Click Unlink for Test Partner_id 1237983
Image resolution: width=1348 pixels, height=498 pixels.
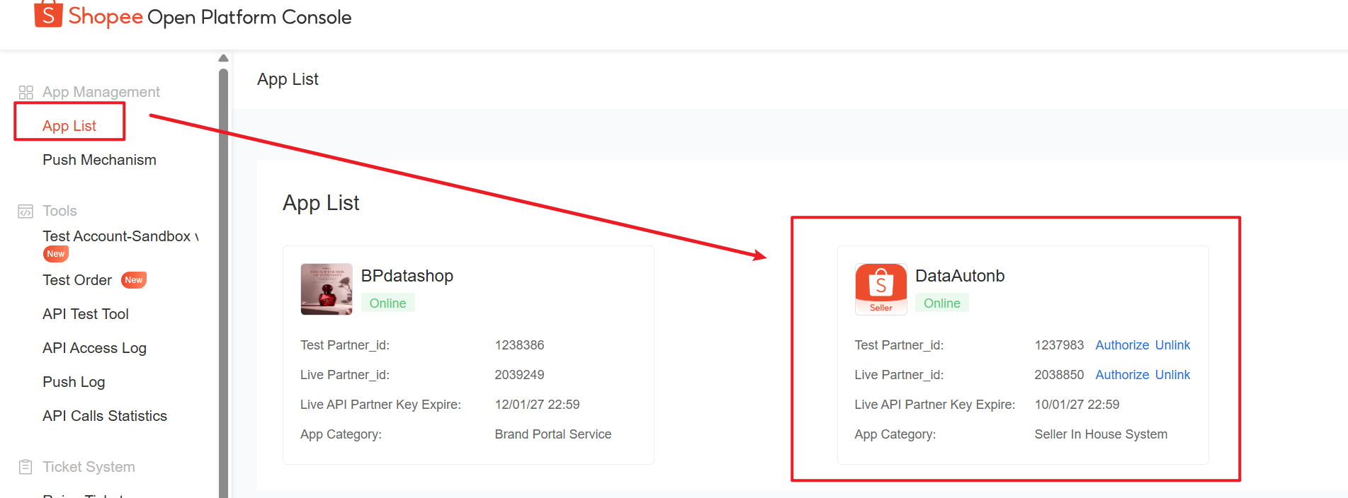(x=1172, y=345)
